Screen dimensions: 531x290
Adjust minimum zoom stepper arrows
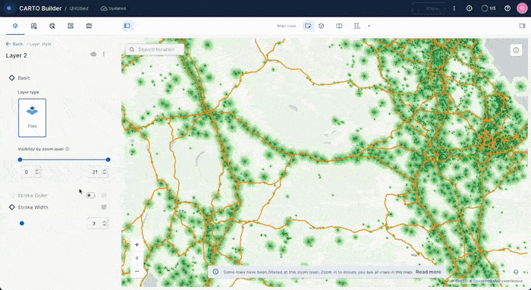tap(37, 172)
